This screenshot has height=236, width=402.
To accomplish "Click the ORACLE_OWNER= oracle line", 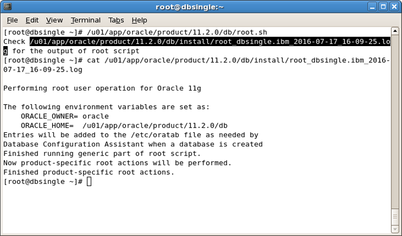I will tap(65, 116).
